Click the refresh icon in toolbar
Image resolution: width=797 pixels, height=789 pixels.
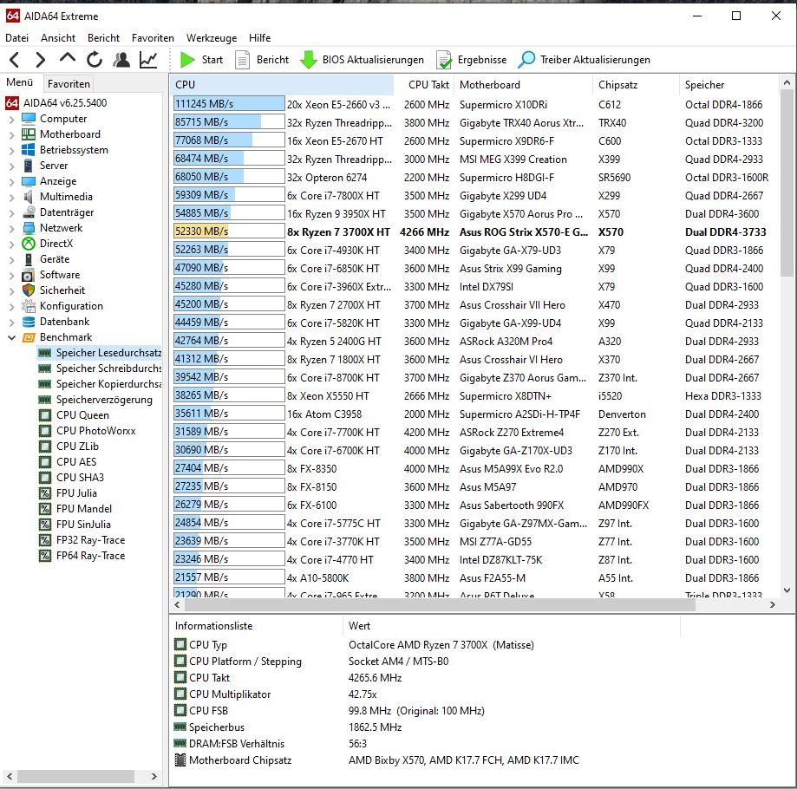click(94, 60)
